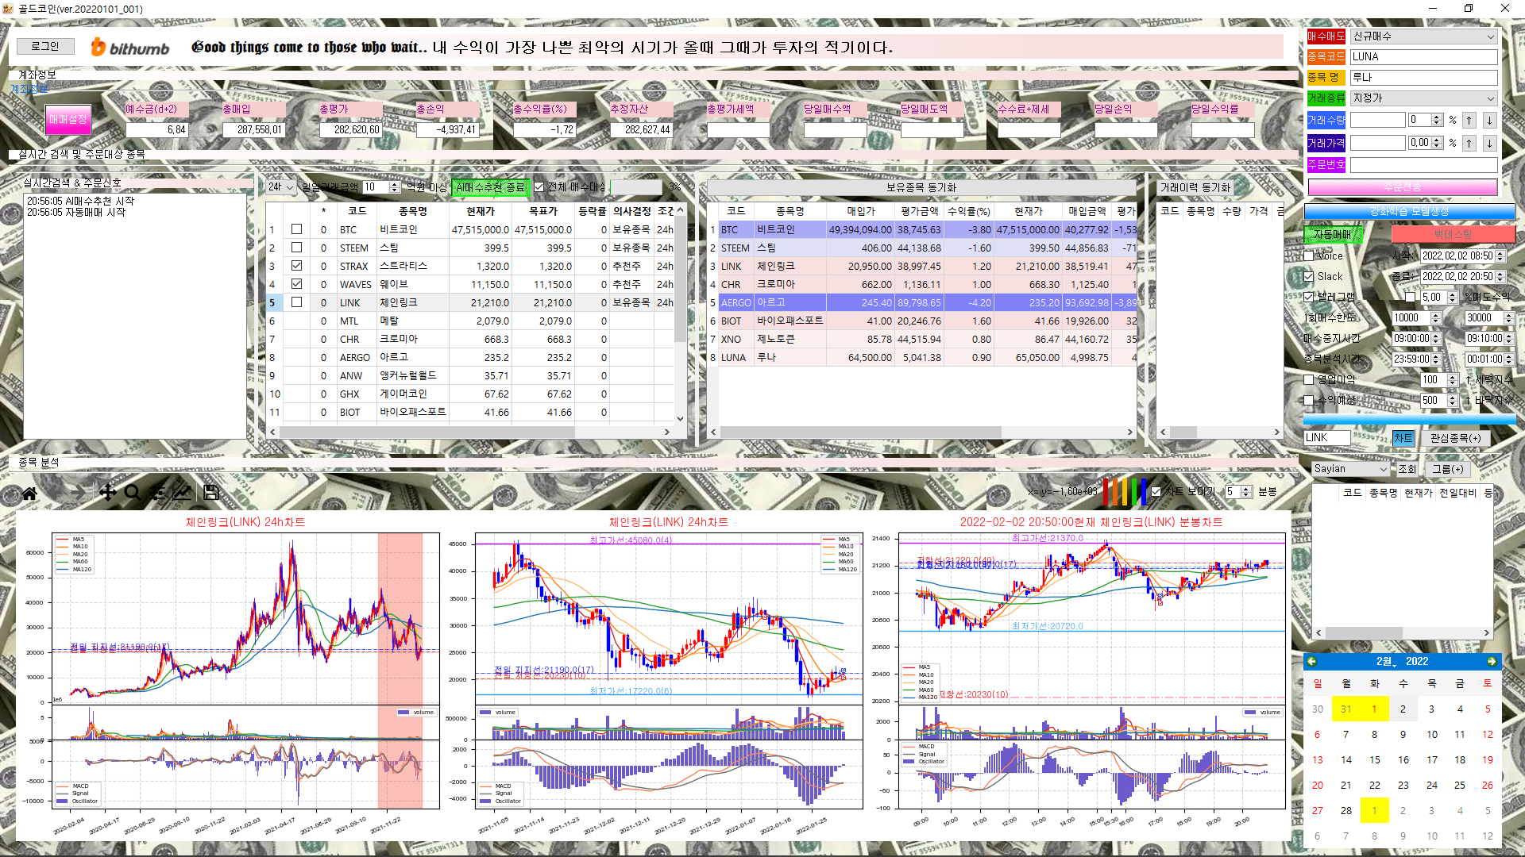1525x857 pixels.
Task: Click the 종목명 column header in recommendations
Action: point(413,211)
